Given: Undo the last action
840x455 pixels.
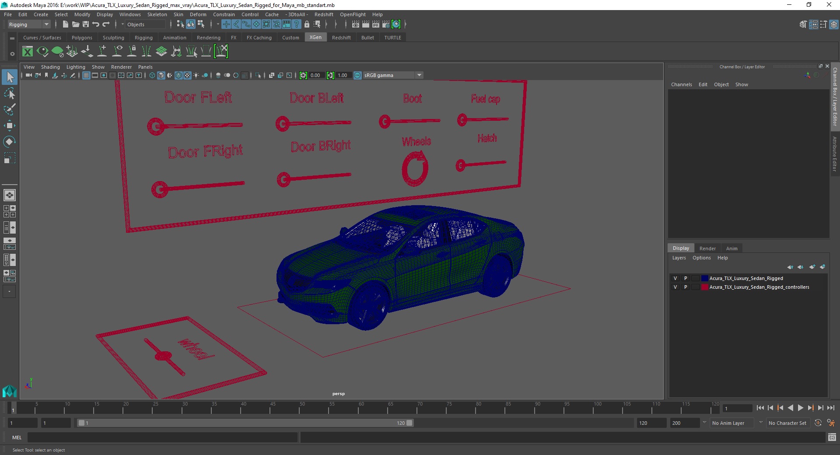Looking at the screenshot, I should pyautogui.click(x=96, y=24).
